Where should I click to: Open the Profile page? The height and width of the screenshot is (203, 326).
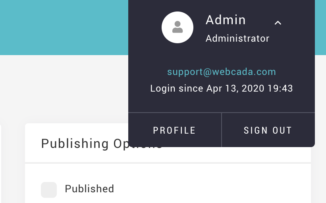coord(175,130)
